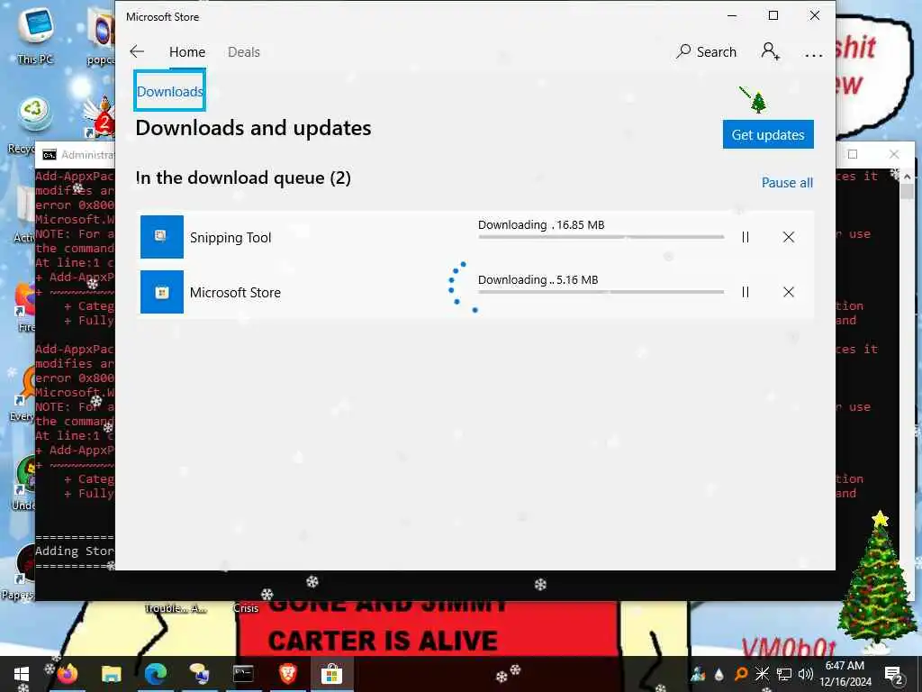Switch to the command prompt taskbar icon

tap(243, 674)
